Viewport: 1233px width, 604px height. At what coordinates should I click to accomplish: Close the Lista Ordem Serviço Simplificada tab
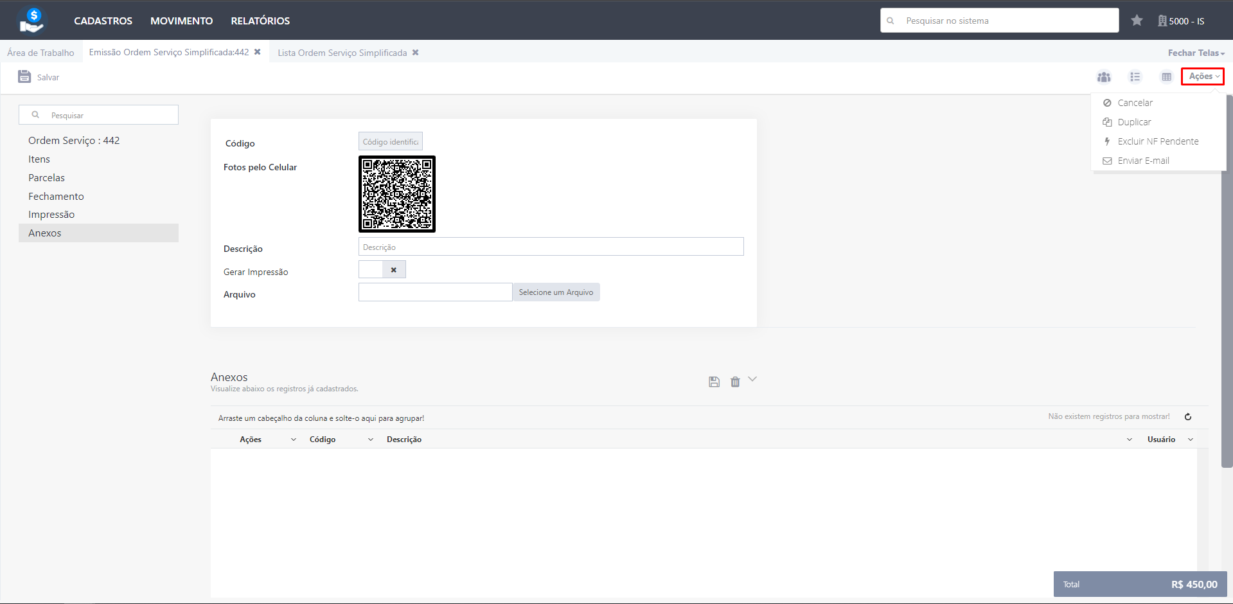pos(416,53)
